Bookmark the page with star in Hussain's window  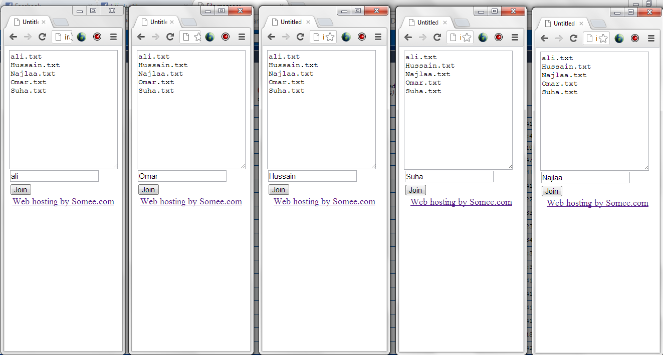(330, 37)
